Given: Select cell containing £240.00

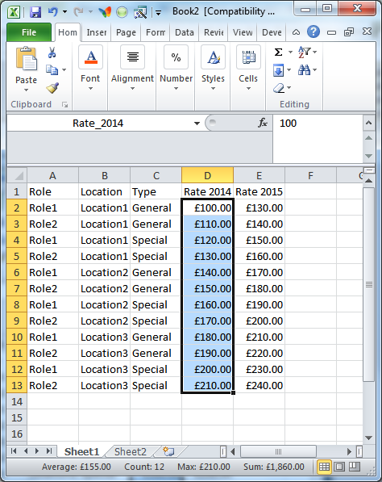Looking at the screenshot, I should 259,385.
